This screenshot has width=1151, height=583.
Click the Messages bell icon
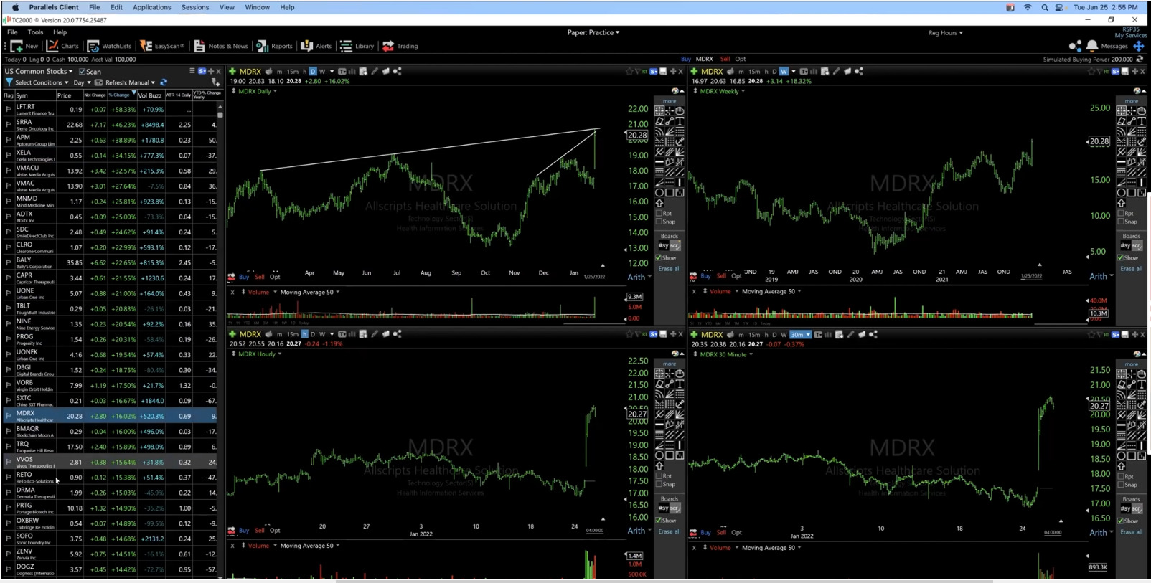tap(1092, 46)
